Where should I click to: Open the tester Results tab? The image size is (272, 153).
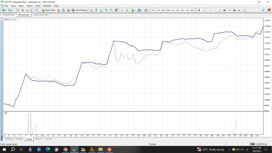point(20,139)
